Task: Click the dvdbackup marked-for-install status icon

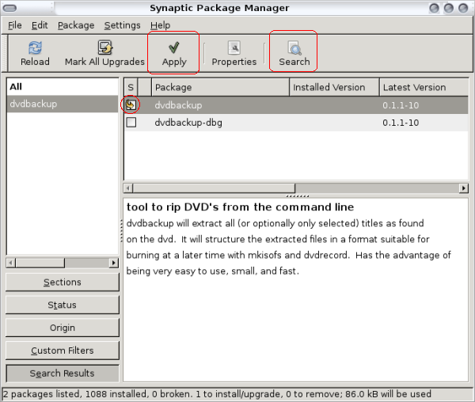Action: pos(131,104)
